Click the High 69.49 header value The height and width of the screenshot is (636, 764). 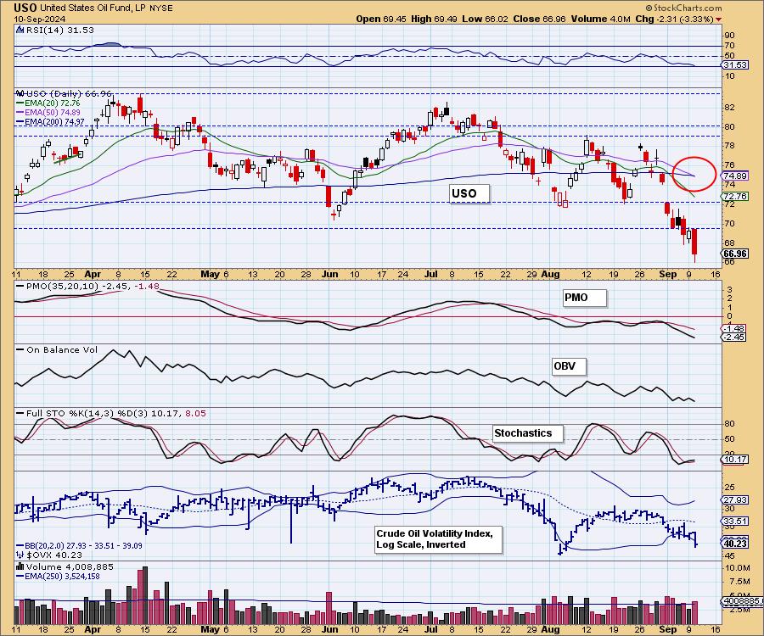pyautogui.click(x=433, y=19)
